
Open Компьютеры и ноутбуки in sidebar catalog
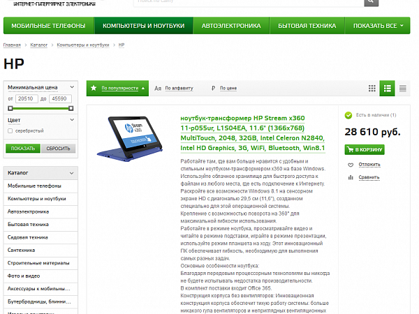[x=41, y=199]
